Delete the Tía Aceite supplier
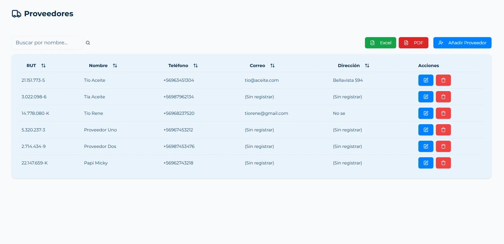The image size is (504, 244). coord(443,97)
